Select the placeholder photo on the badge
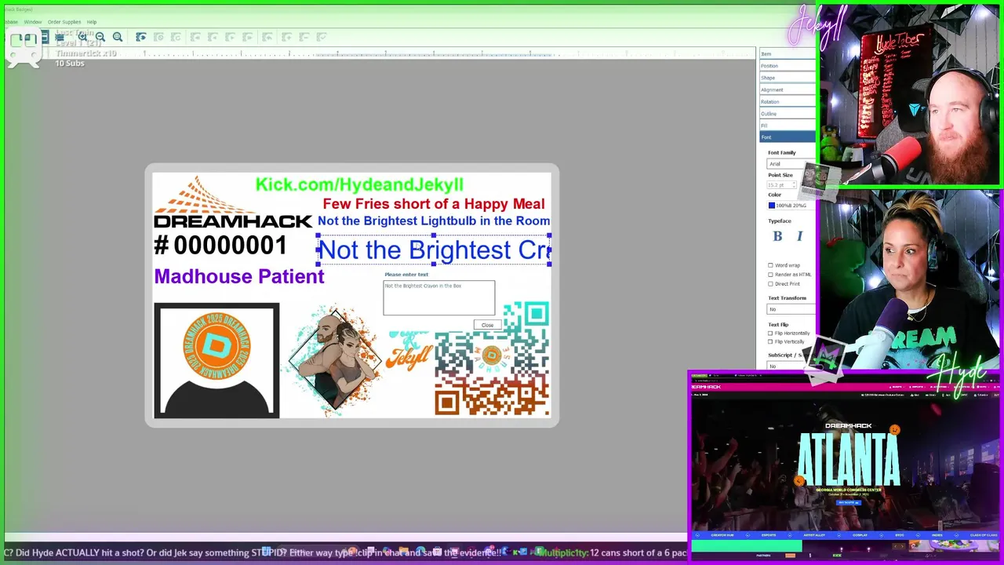The image size is (1004, 565). tap(216, 360)
